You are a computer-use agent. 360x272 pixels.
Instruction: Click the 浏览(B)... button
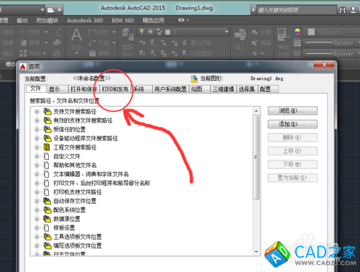coord(292,111)
